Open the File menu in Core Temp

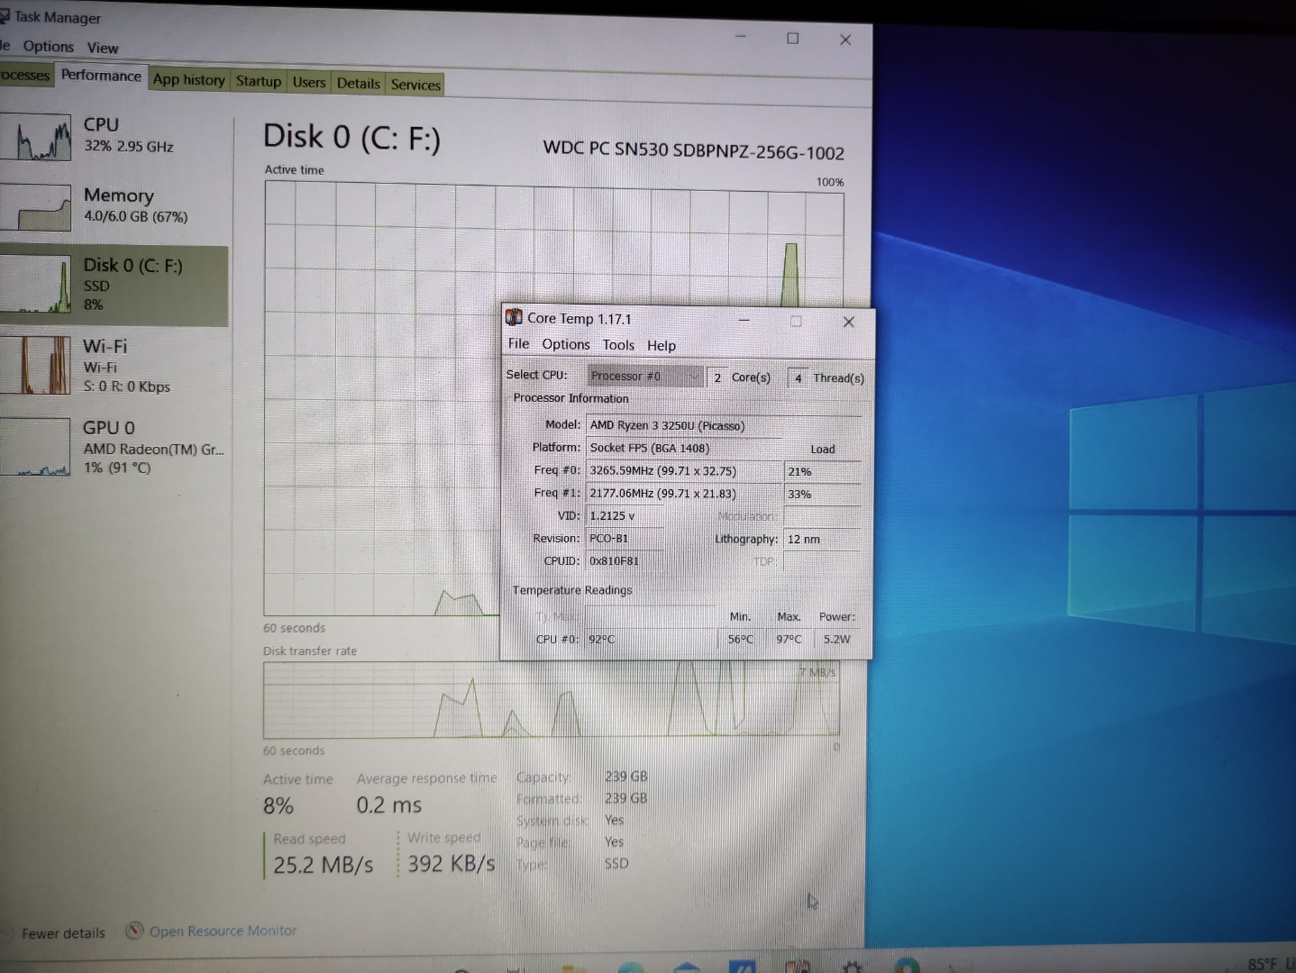pos(518,343)
